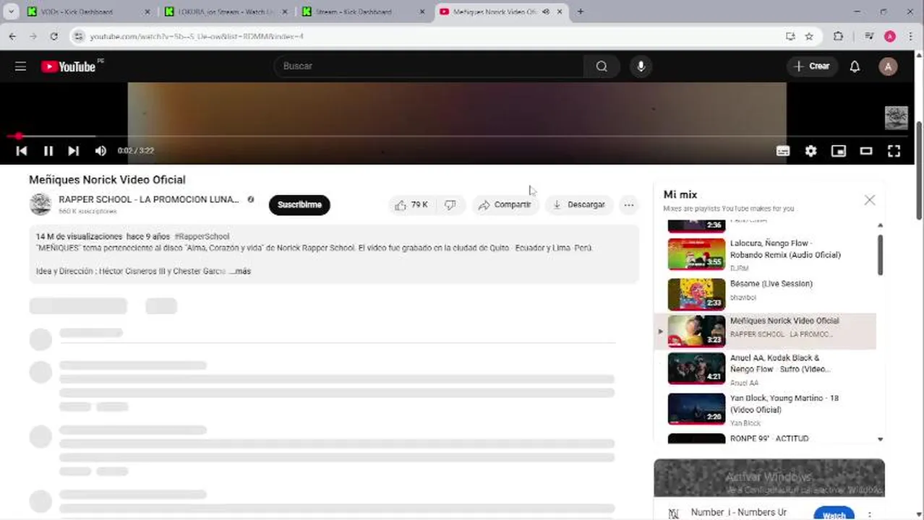Open the account avatar menu
Viewport: 924px width, 520px height.
(888, 66)
